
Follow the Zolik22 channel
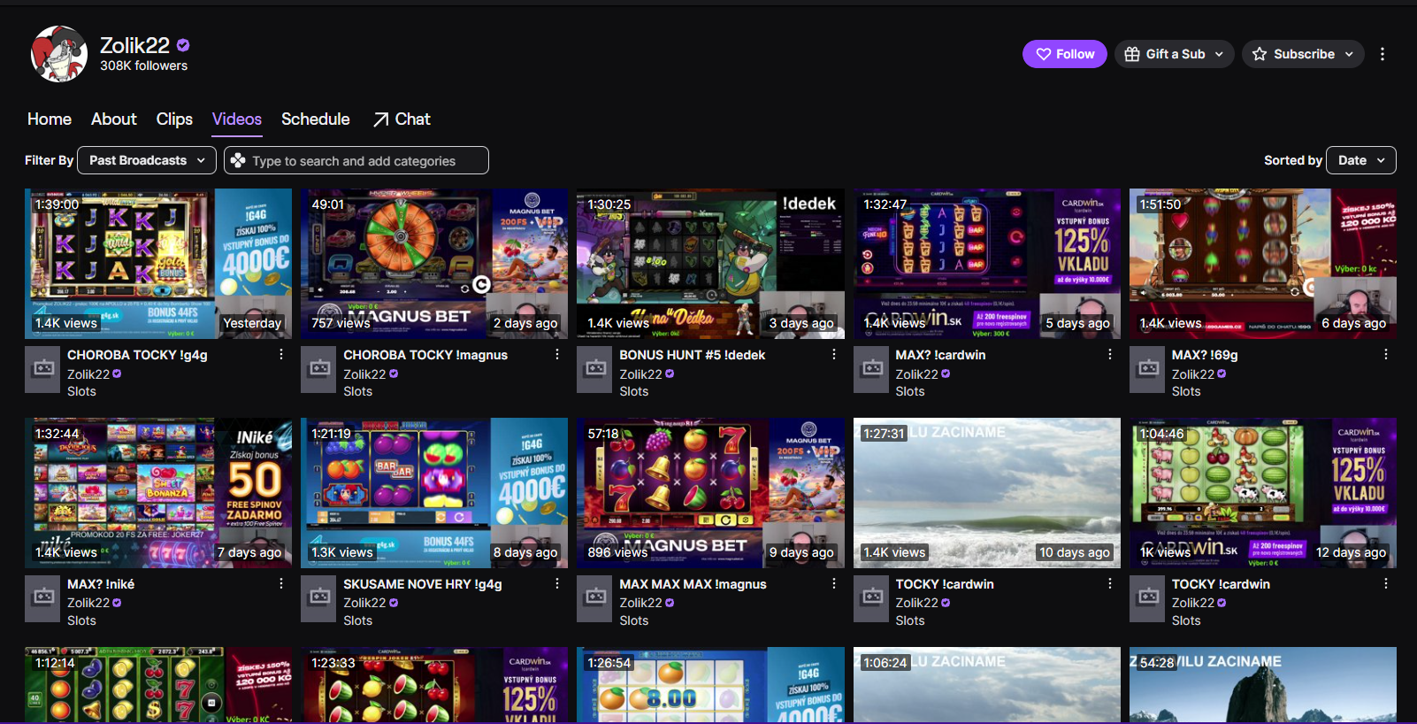[x=1065, y=54]
